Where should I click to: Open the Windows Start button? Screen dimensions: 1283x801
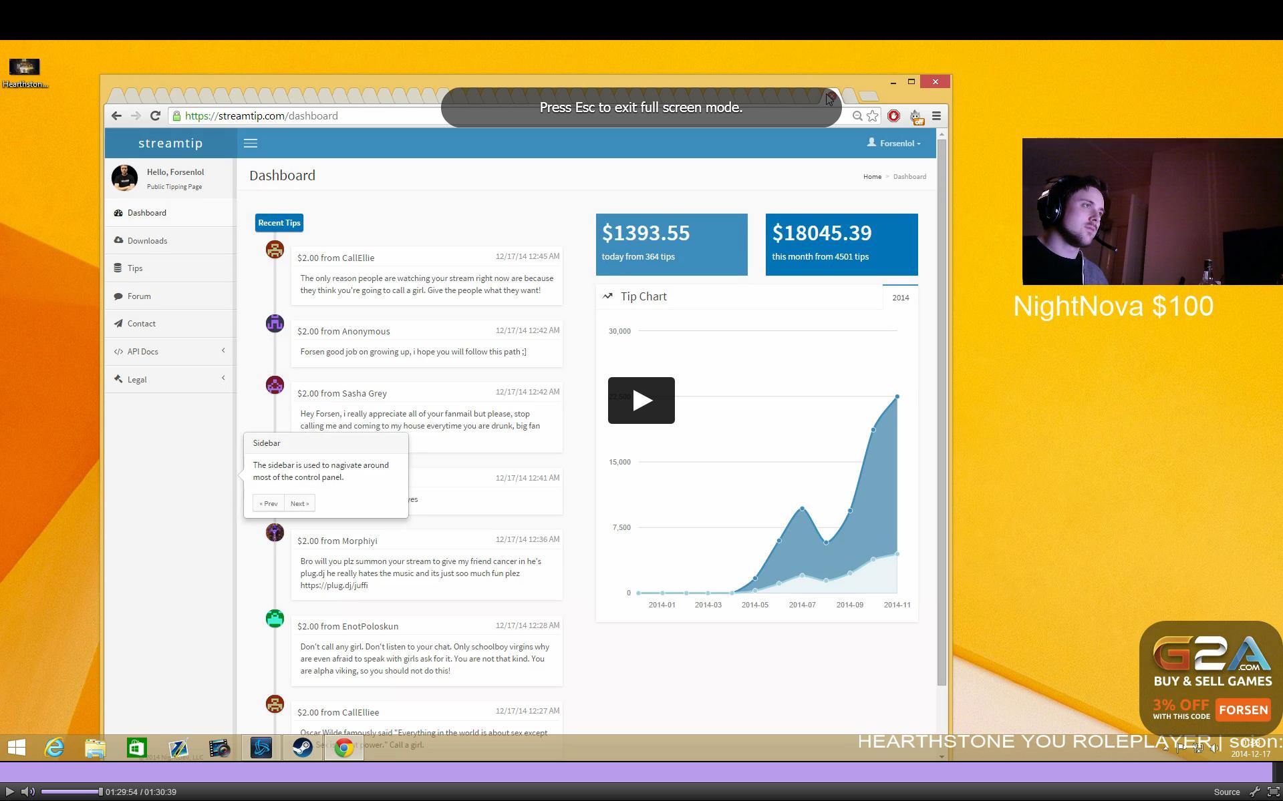pos(17,748)
